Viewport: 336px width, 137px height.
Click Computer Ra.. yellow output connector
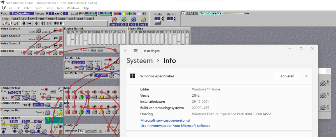60,113
